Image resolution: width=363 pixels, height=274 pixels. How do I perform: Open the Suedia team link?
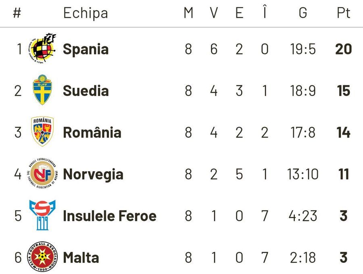[86, 91]
